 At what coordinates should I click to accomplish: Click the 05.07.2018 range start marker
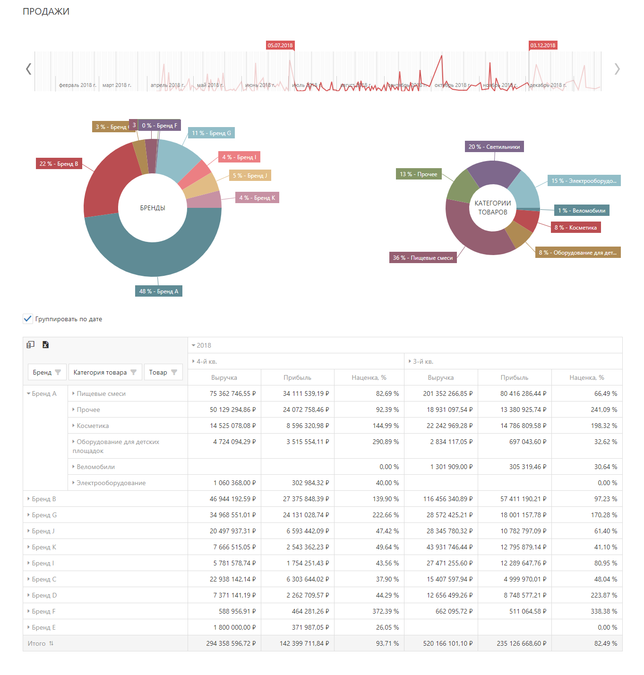point(280,45)
